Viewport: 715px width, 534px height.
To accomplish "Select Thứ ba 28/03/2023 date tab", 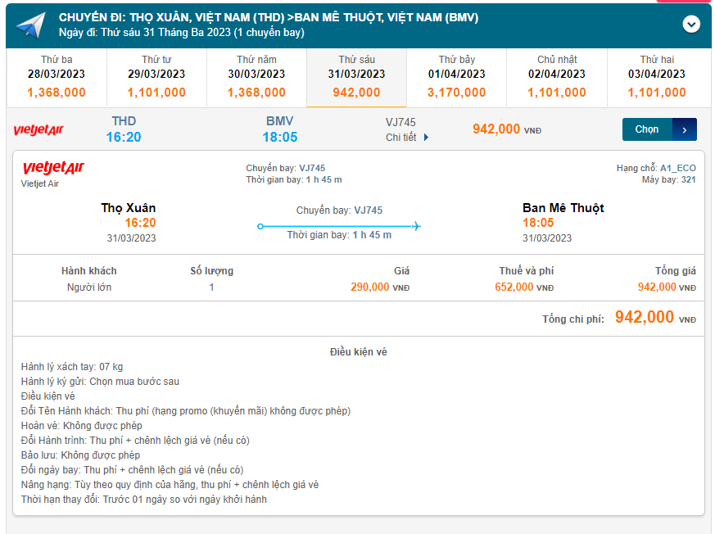I will (57, 77).
